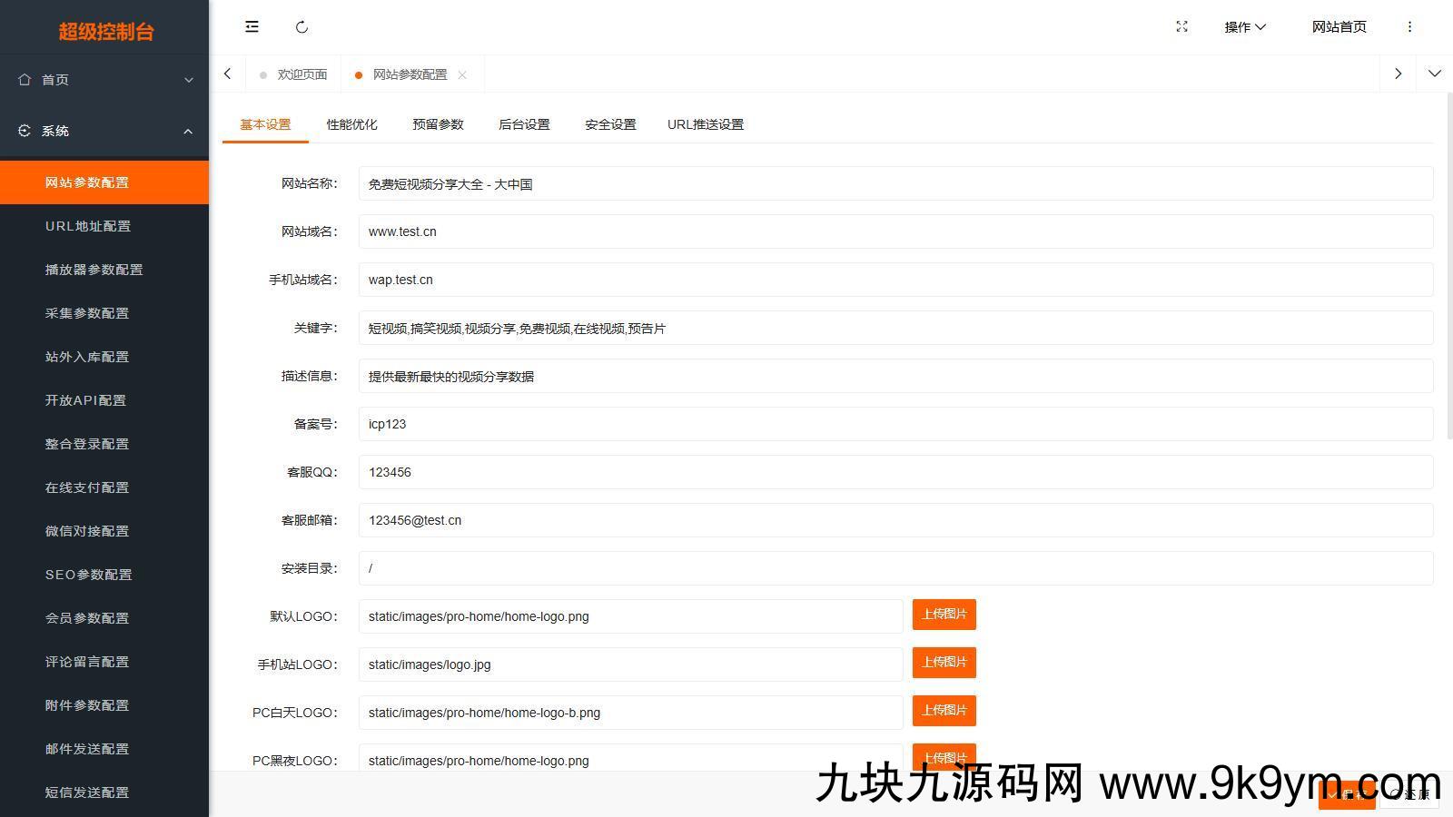Expand the 首页 sidebar menu

tap(104, 80)
